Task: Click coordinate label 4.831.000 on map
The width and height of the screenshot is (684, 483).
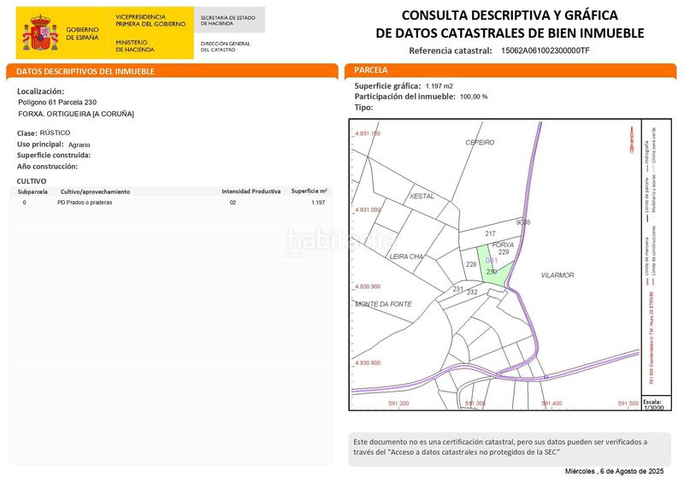Action: pyautogui.click(x=368, y=209)
